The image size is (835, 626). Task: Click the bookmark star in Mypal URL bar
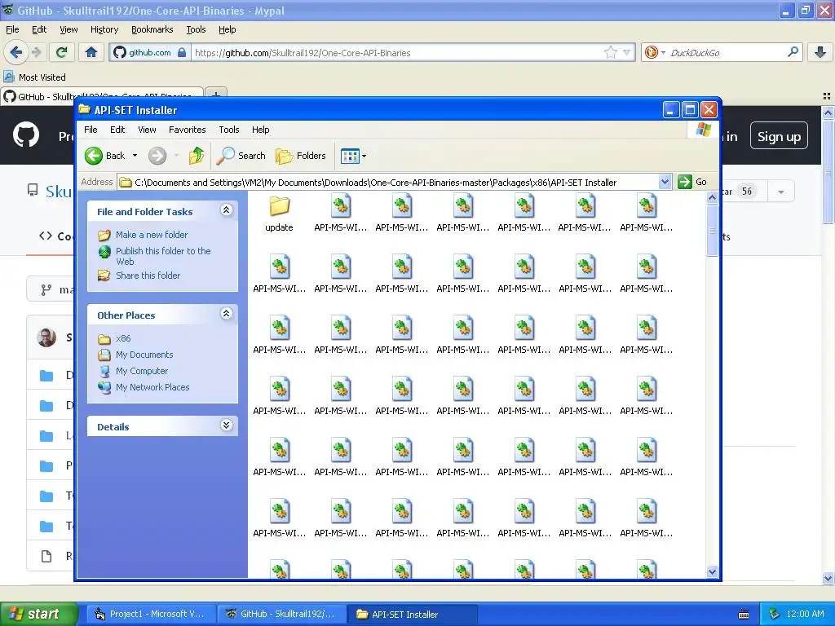coord(610,52)
